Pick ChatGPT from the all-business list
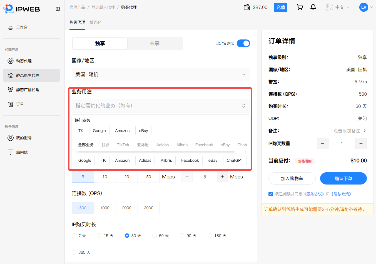This screenshot has width=376, height=264. click(235, 160)
